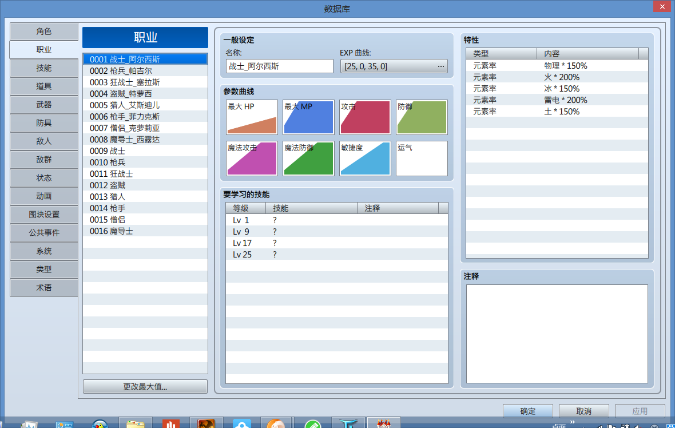Select class 0003 狂战士_塞拉斯
The width and height of the screenshot is (675, 428).
[145, 82]
